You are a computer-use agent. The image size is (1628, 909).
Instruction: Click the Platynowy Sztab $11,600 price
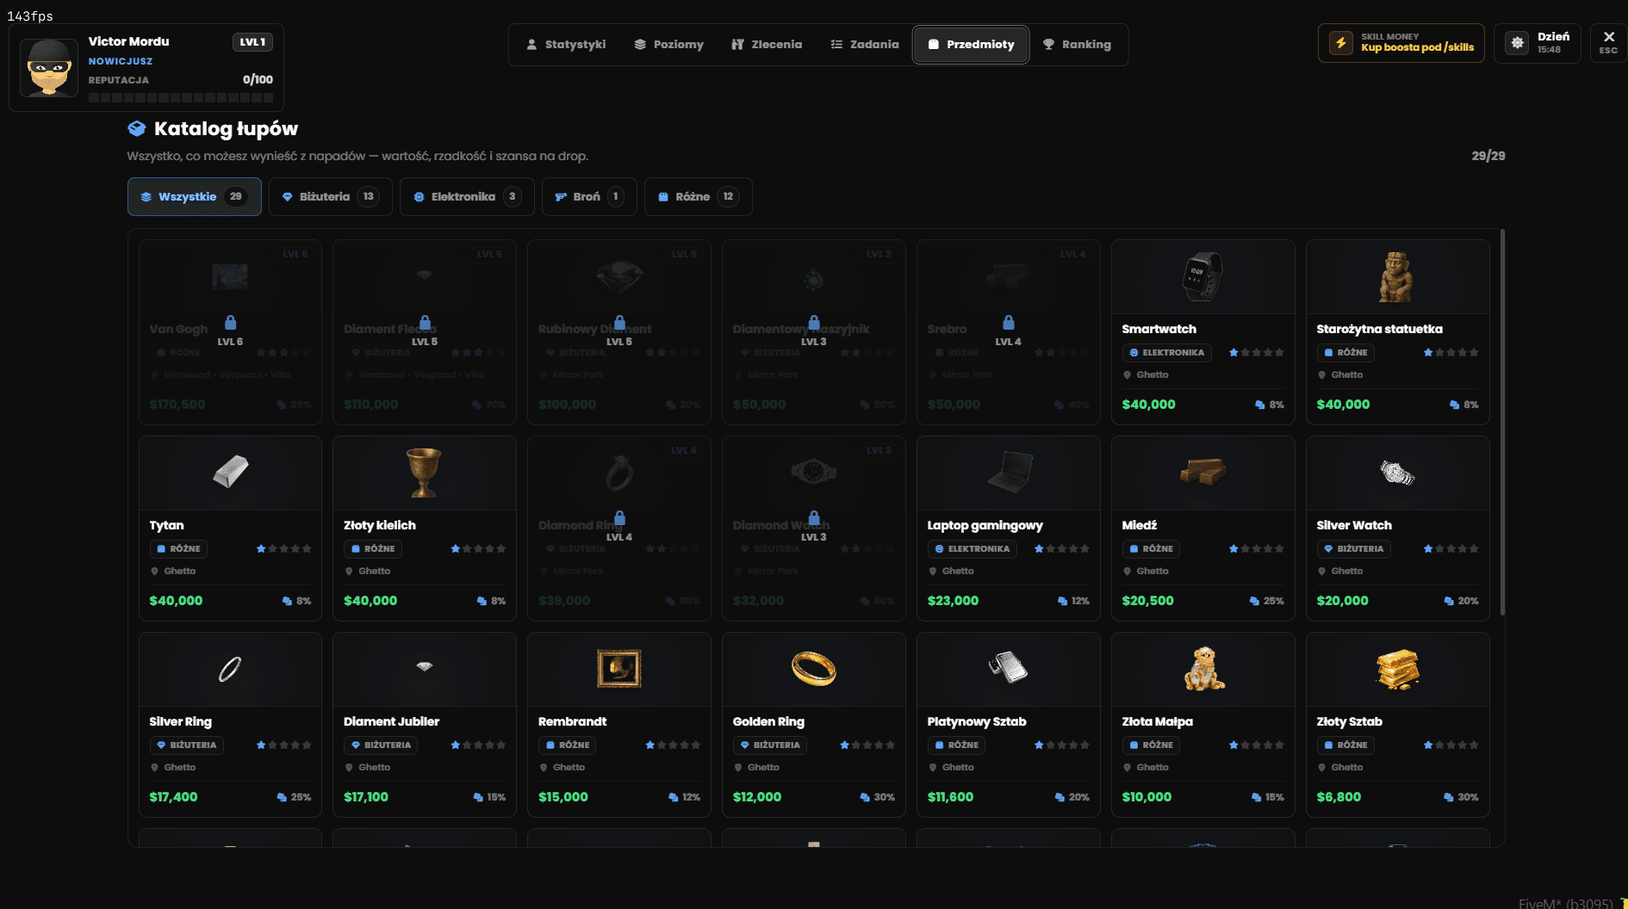pos(950,797)
